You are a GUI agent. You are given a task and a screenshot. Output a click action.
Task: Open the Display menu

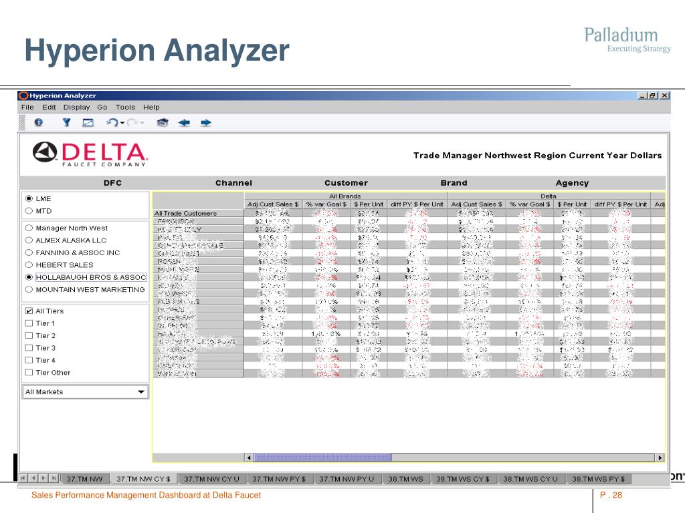tap(76, 108)
